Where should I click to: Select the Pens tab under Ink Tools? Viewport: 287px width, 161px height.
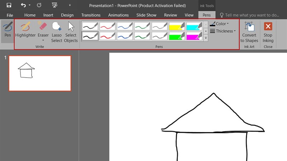point(207,15)
